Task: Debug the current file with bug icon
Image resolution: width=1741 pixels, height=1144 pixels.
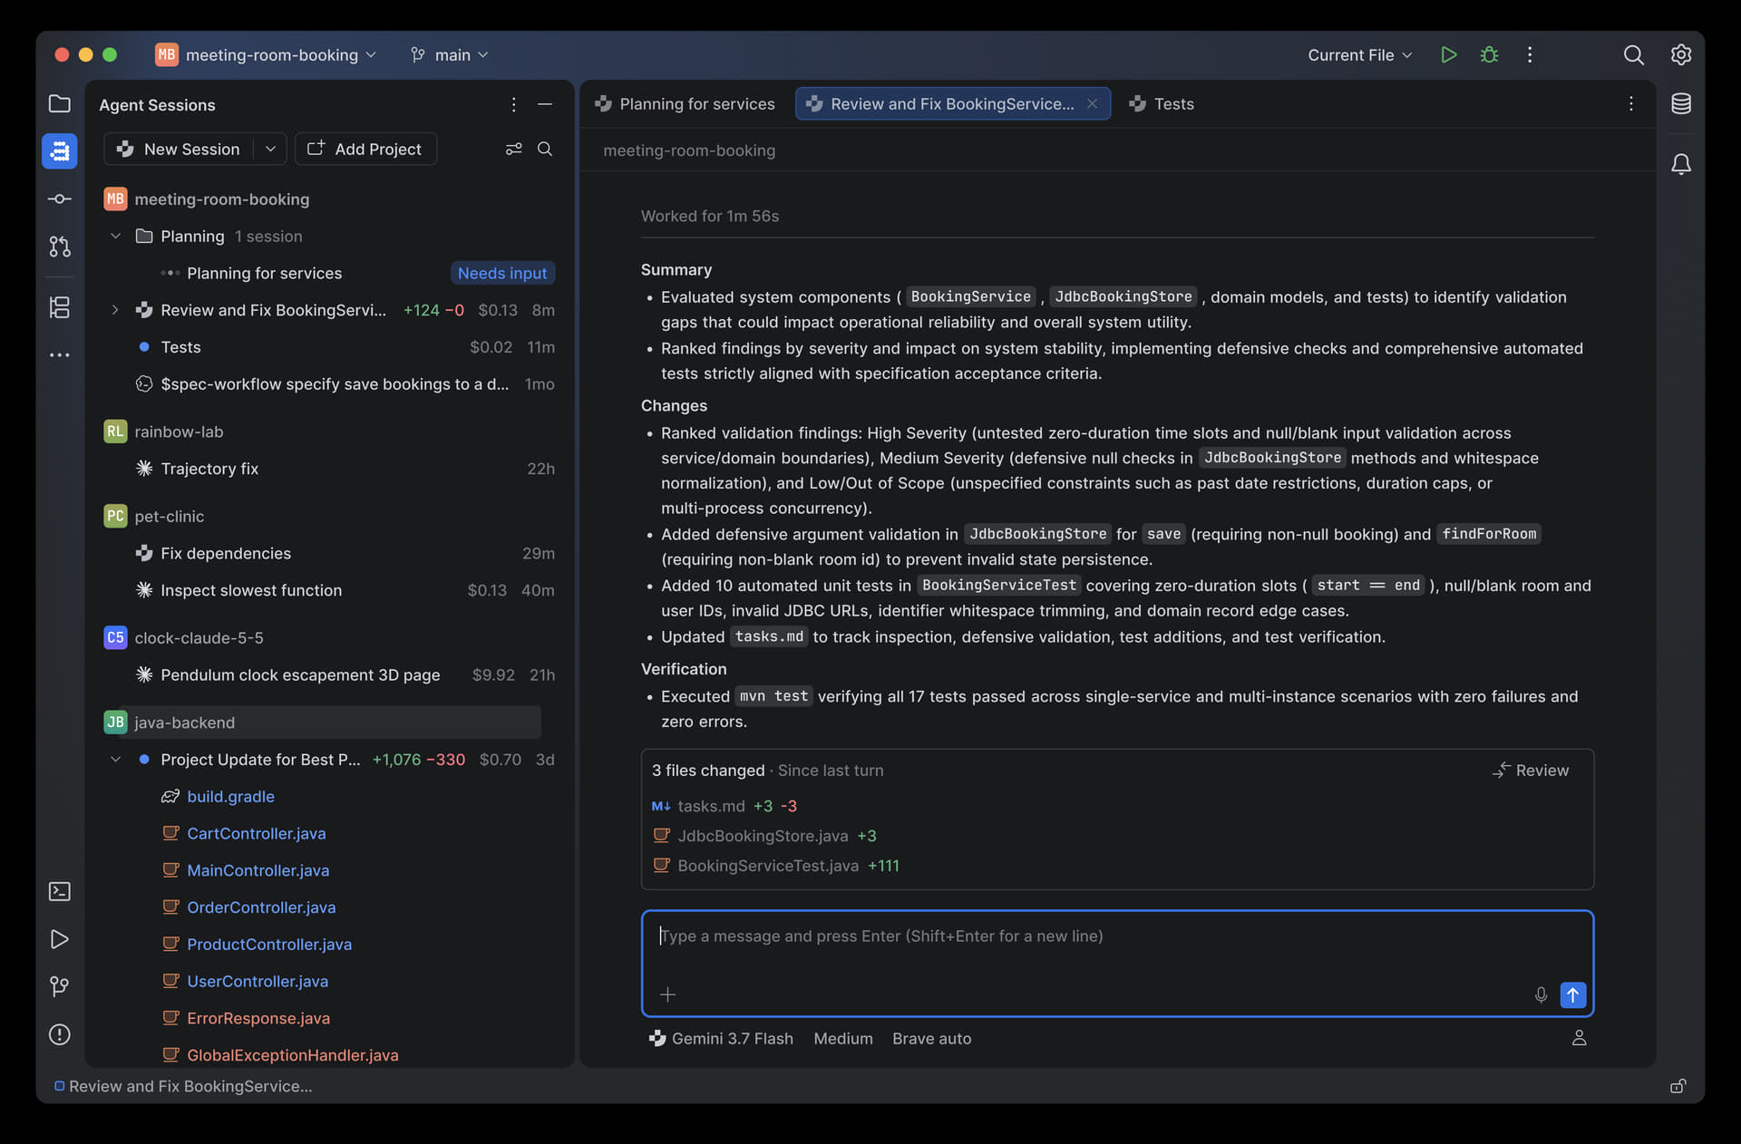Action: [1489, 54]
